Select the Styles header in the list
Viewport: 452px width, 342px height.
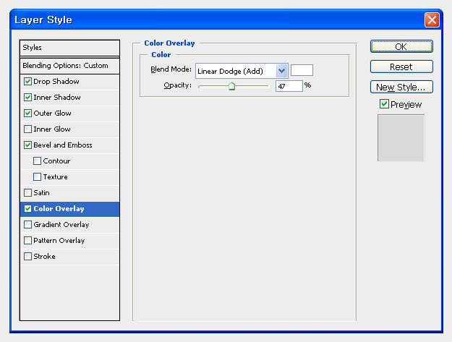coord(69,48)
